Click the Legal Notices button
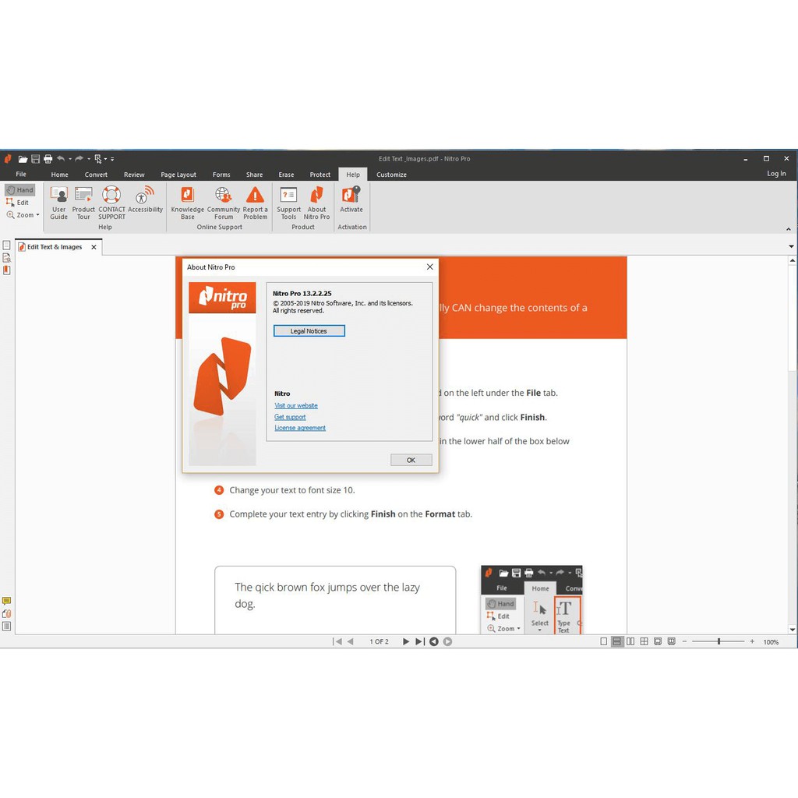Screen dimensions: 798x798 [x=309, y=331]
